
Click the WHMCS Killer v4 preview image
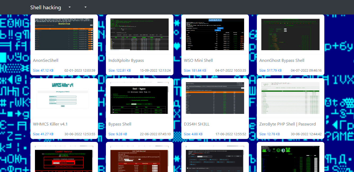[64, 98]
